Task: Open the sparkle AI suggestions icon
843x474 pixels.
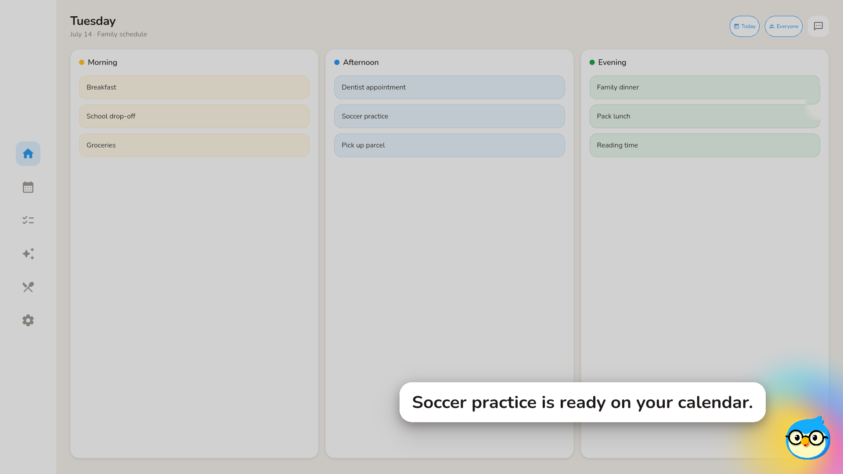Action: pyautogui.click(x=28, y=254)
